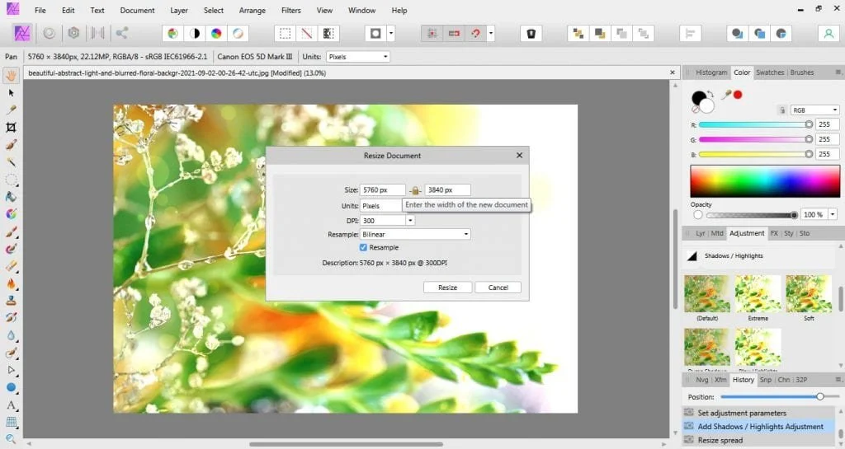The height and width of the screenshot is (449, 845).
Task: Select the Zoom tool magnifier
Action: coord(11,439)
